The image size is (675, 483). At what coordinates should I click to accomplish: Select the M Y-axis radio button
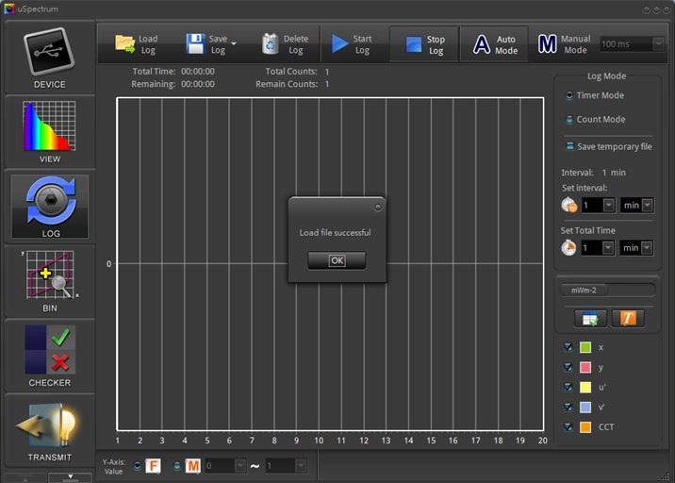tap(177, 466)
